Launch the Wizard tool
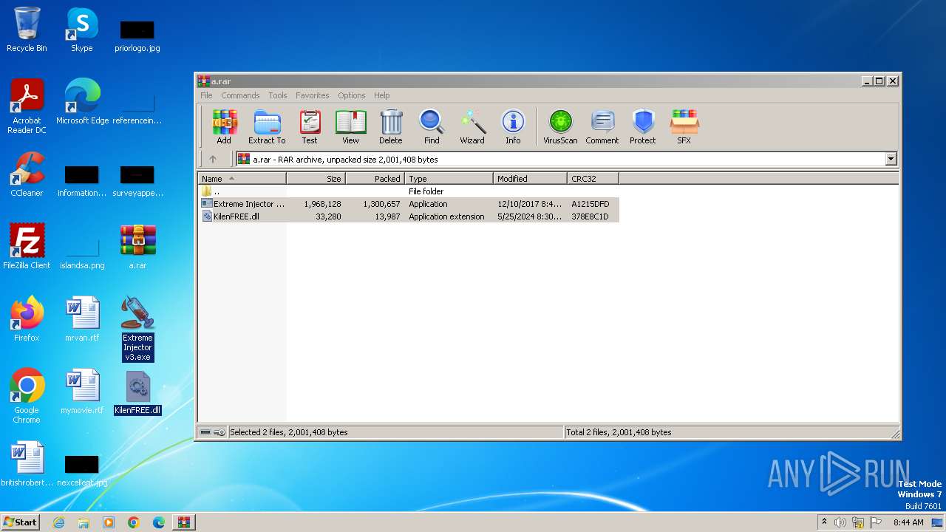 pos(472,127)
